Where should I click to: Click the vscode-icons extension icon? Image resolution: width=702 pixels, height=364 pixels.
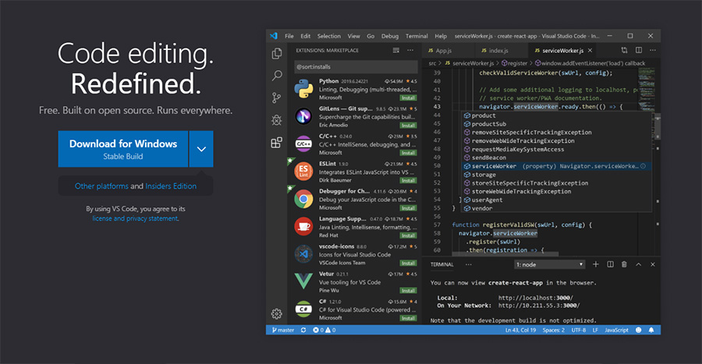point(303,254)
